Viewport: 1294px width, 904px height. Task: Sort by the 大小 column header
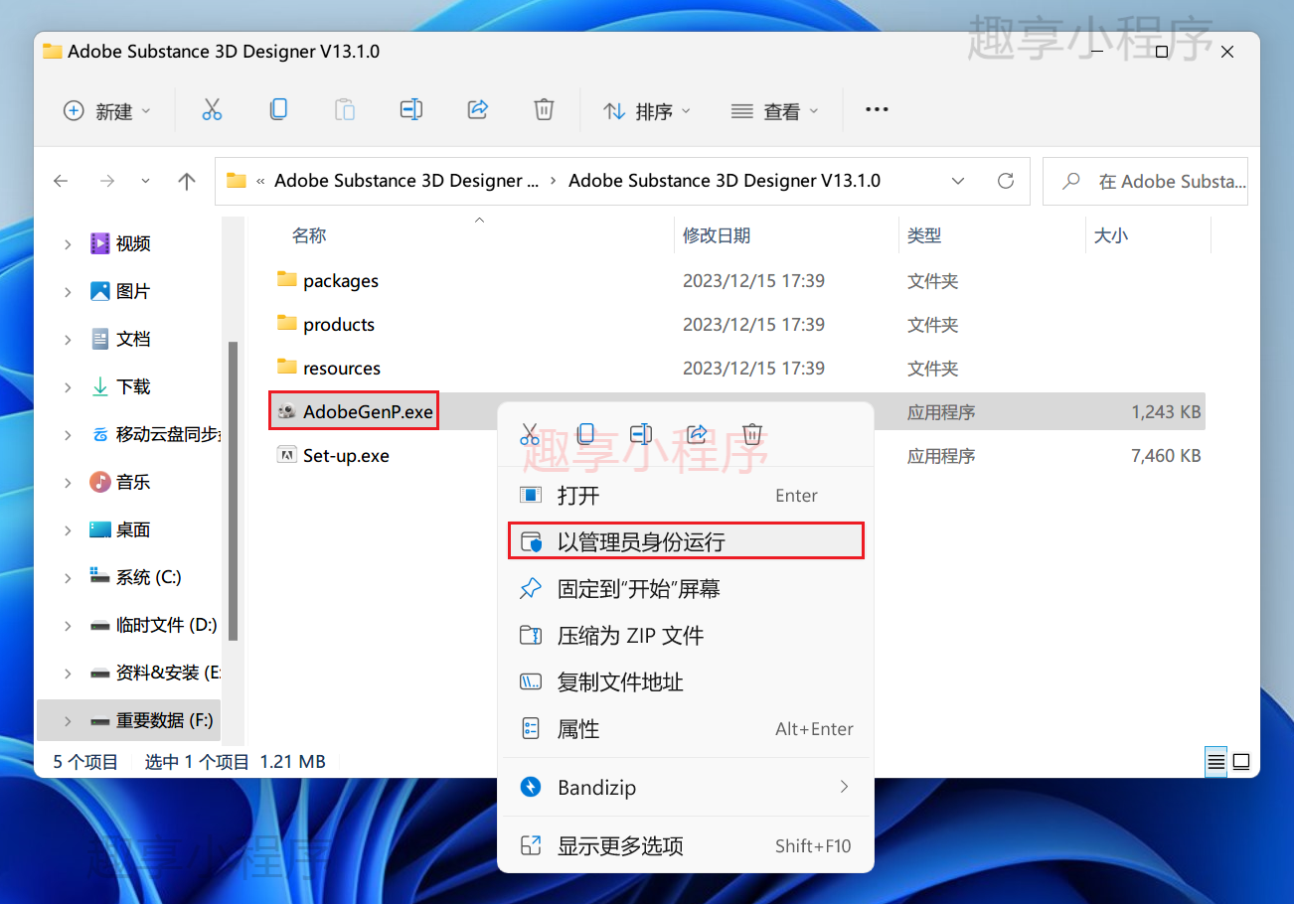pos(1111,235)
